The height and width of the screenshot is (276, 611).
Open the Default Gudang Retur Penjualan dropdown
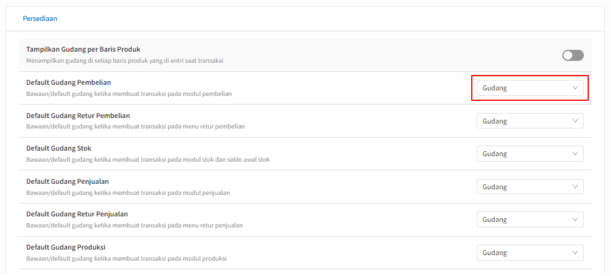click(530, 219)
